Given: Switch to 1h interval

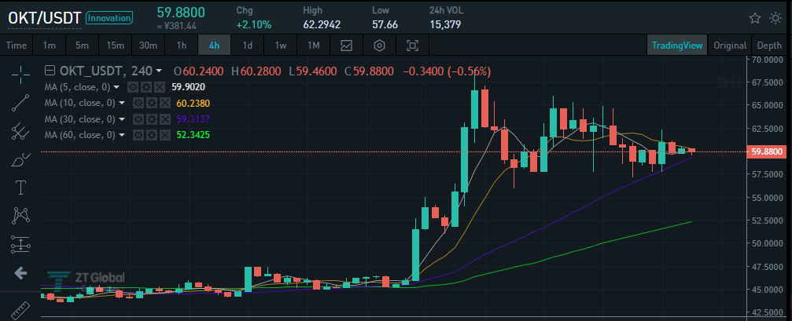Looking at the screenshot, I should click(182, 46).
